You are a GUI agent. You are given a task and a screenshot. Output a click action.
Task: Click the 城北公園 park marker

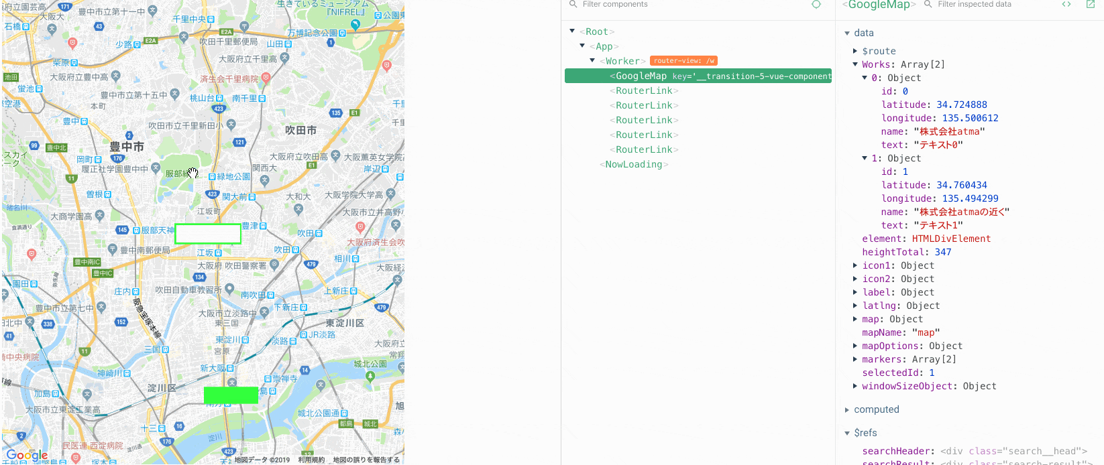pyautogui.click(x=370, y=377)
